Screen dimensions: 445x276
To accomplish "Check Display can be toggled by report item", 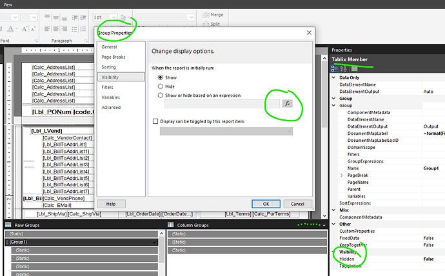I will tap(155, 121).
